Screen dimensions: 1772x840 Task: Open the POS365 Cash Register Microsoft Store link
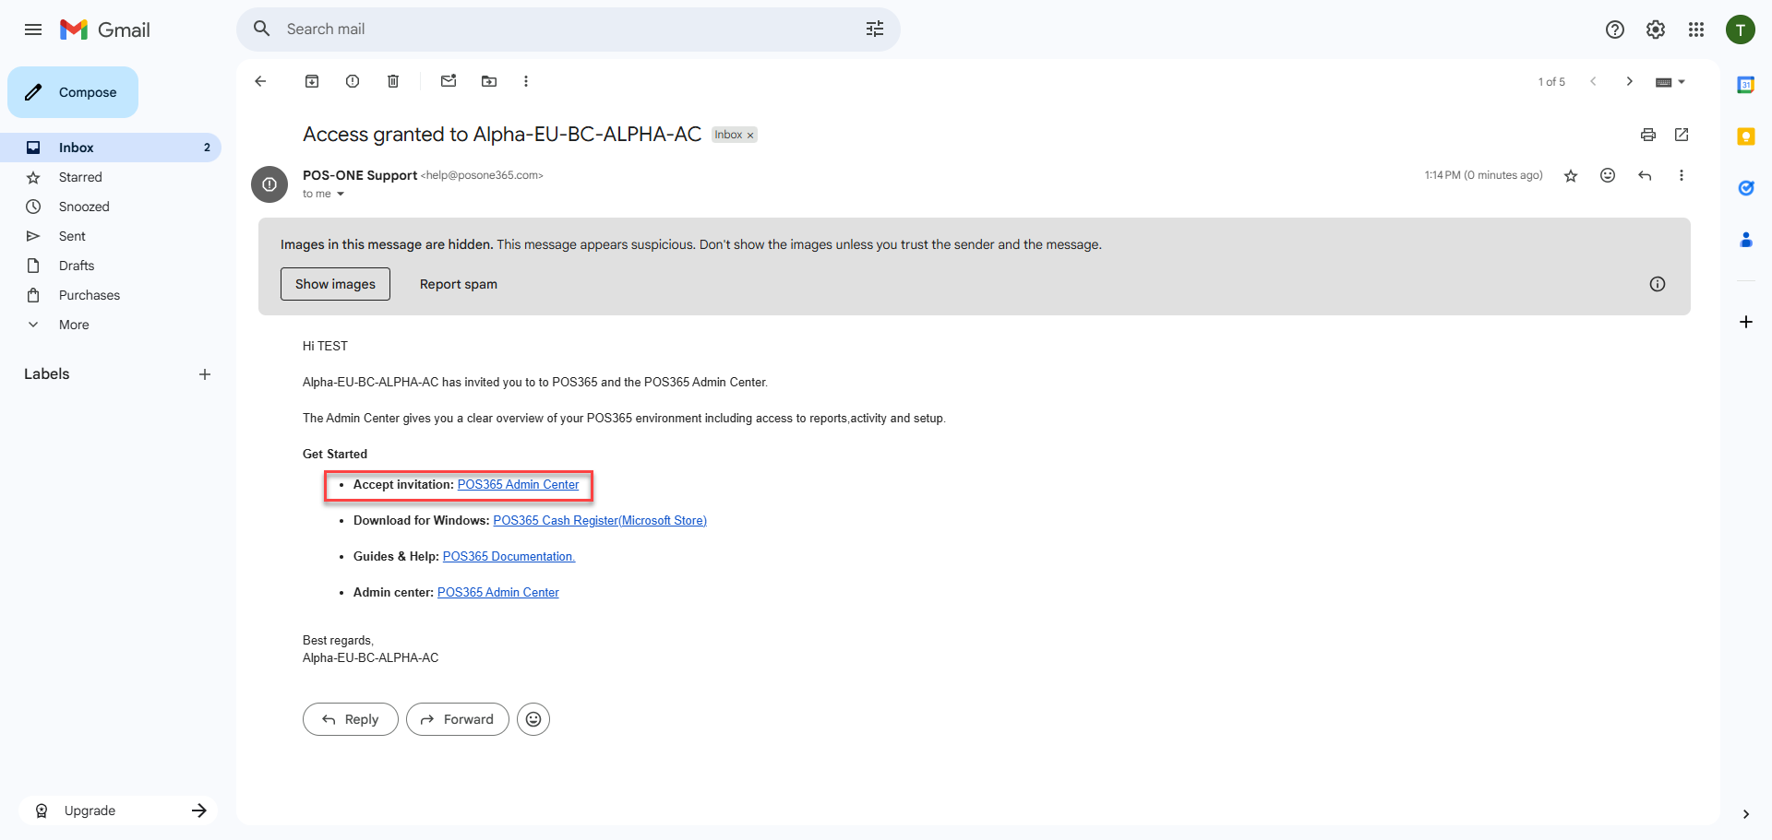tap(600, 521)
